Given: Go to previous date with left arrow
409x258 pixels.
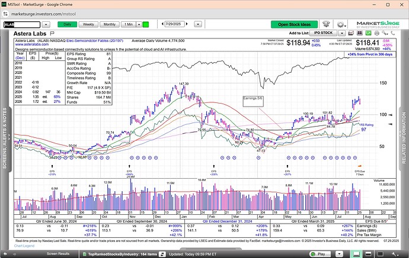Looking at the screenshot, I should pos(162,24).
